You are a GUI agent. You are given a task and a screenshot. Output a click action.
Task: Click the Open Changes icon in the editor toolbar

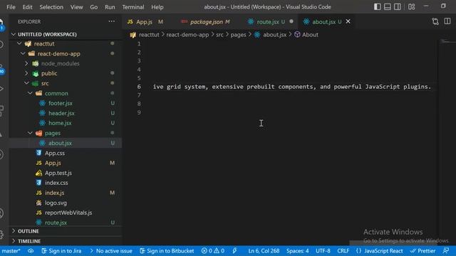click(x=435, y=21)
